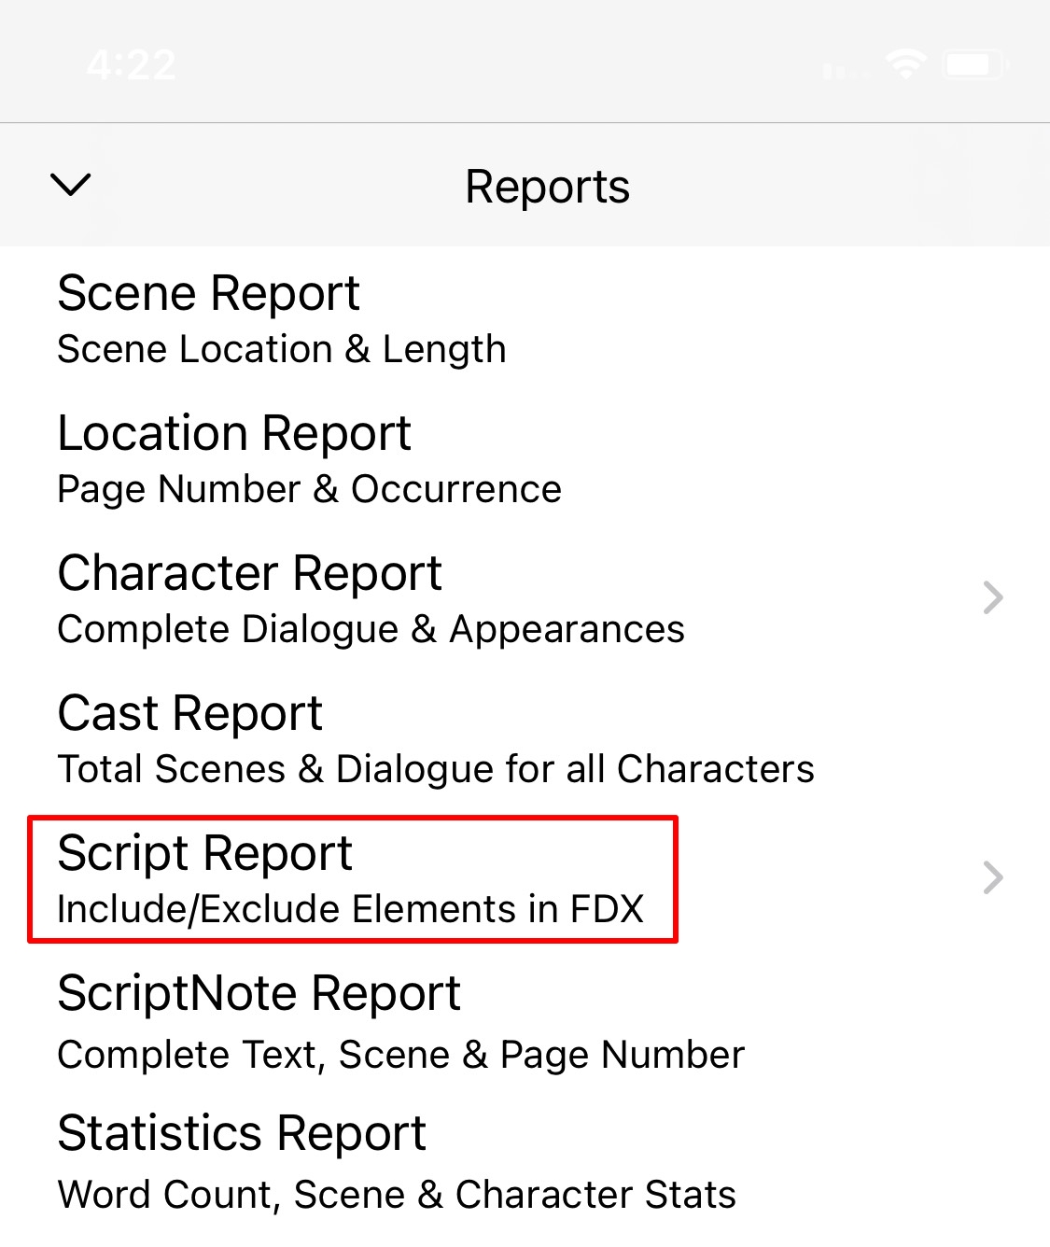Tap Scene Location & Length subtitle
This screenshot has width=1050, height=1247.
click(282, 350)
